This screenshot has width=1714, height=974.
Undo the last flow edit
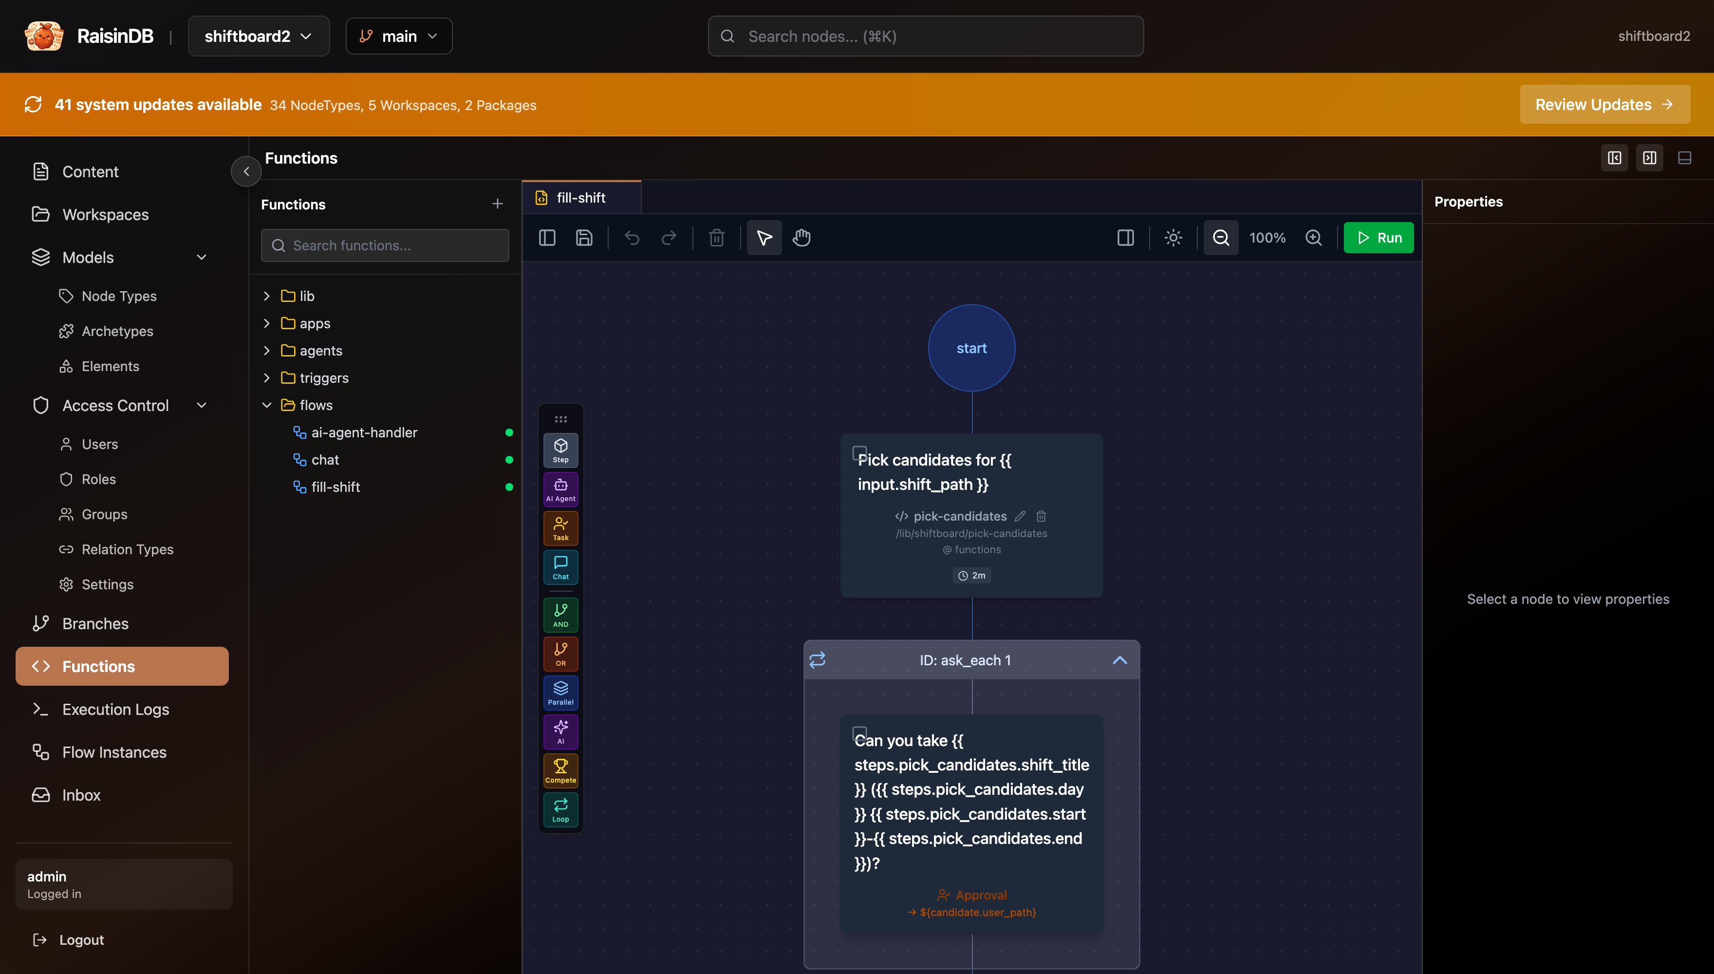[x=632, y=238]
